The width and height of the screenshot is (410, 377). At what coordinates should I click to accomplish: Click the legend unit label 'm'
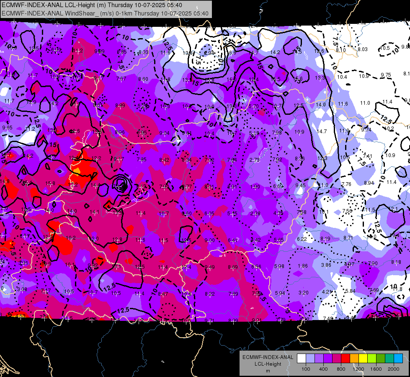(268, 371)
